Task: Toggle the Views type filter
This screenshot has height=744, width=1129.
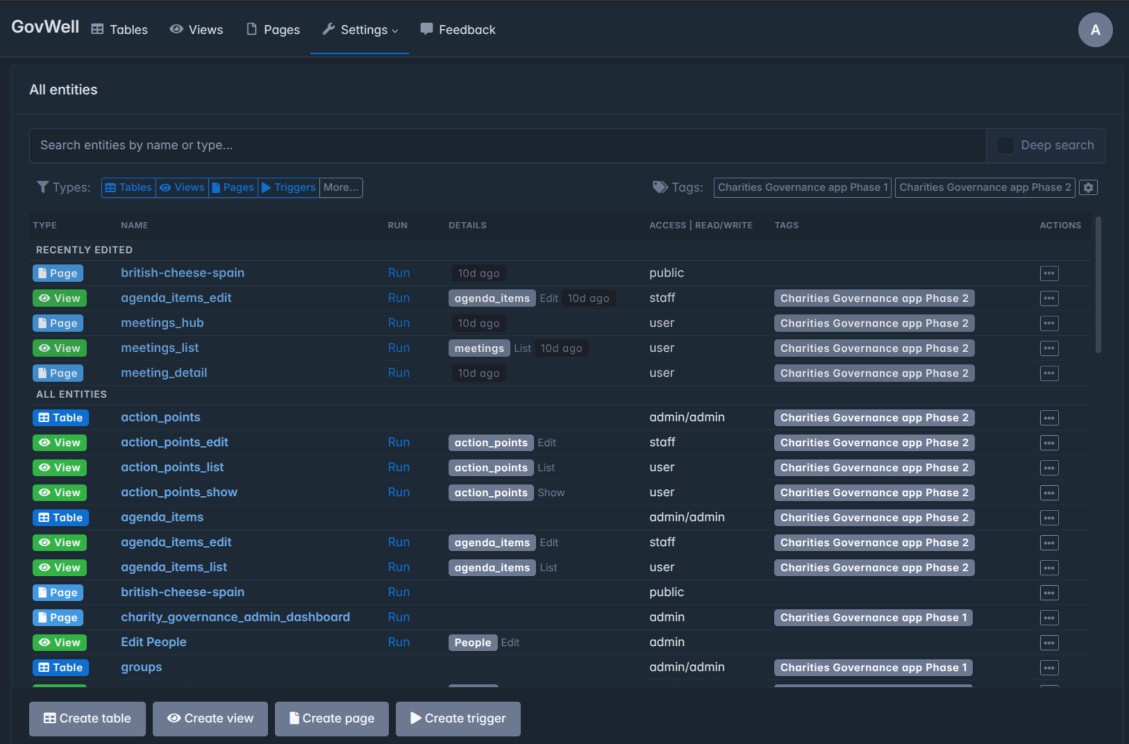Action: point(182,188)
